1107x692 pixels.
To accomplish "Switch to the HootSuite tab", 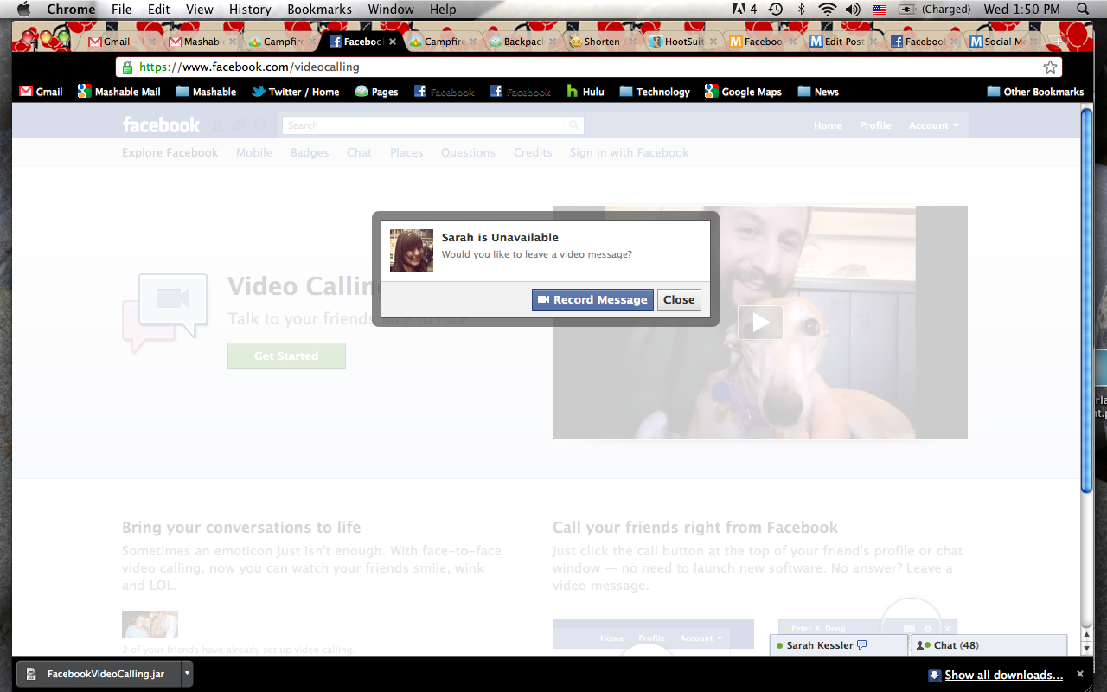I will coord(682,42).
